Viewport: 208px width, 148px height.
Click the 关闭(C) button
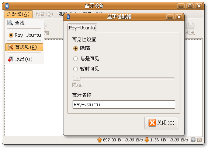click(161, 123)
